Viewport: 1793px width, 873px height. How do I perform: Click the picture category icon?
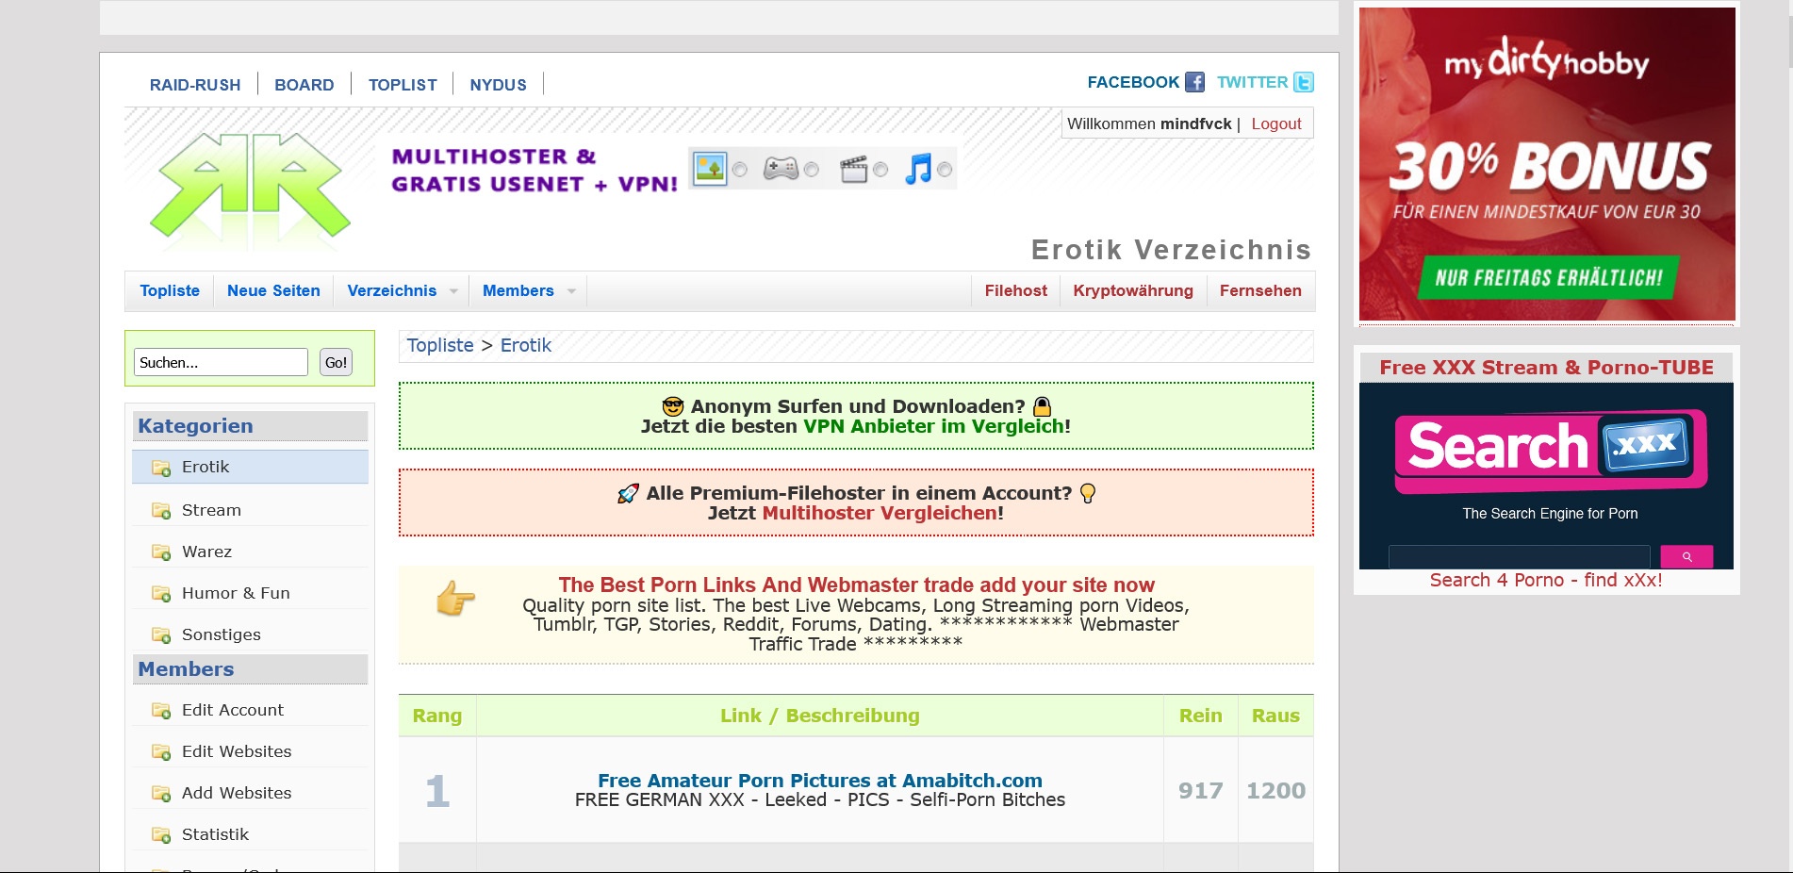710,169
